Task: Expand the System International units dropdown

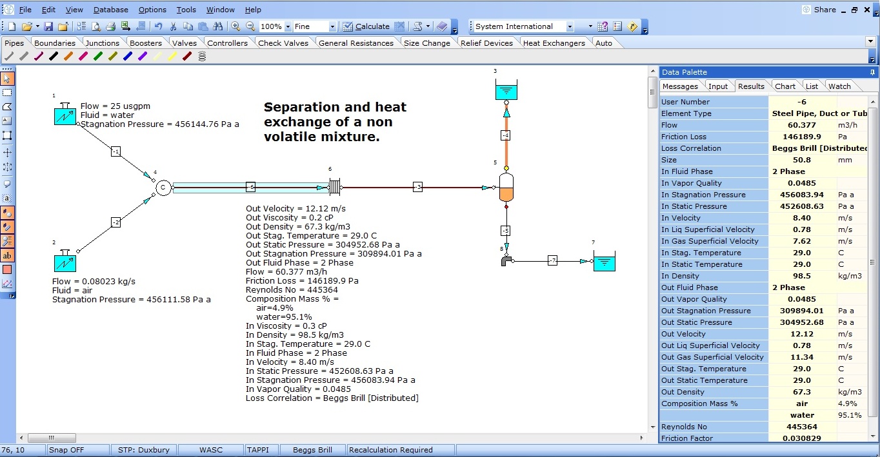Action: coord(570,26)
